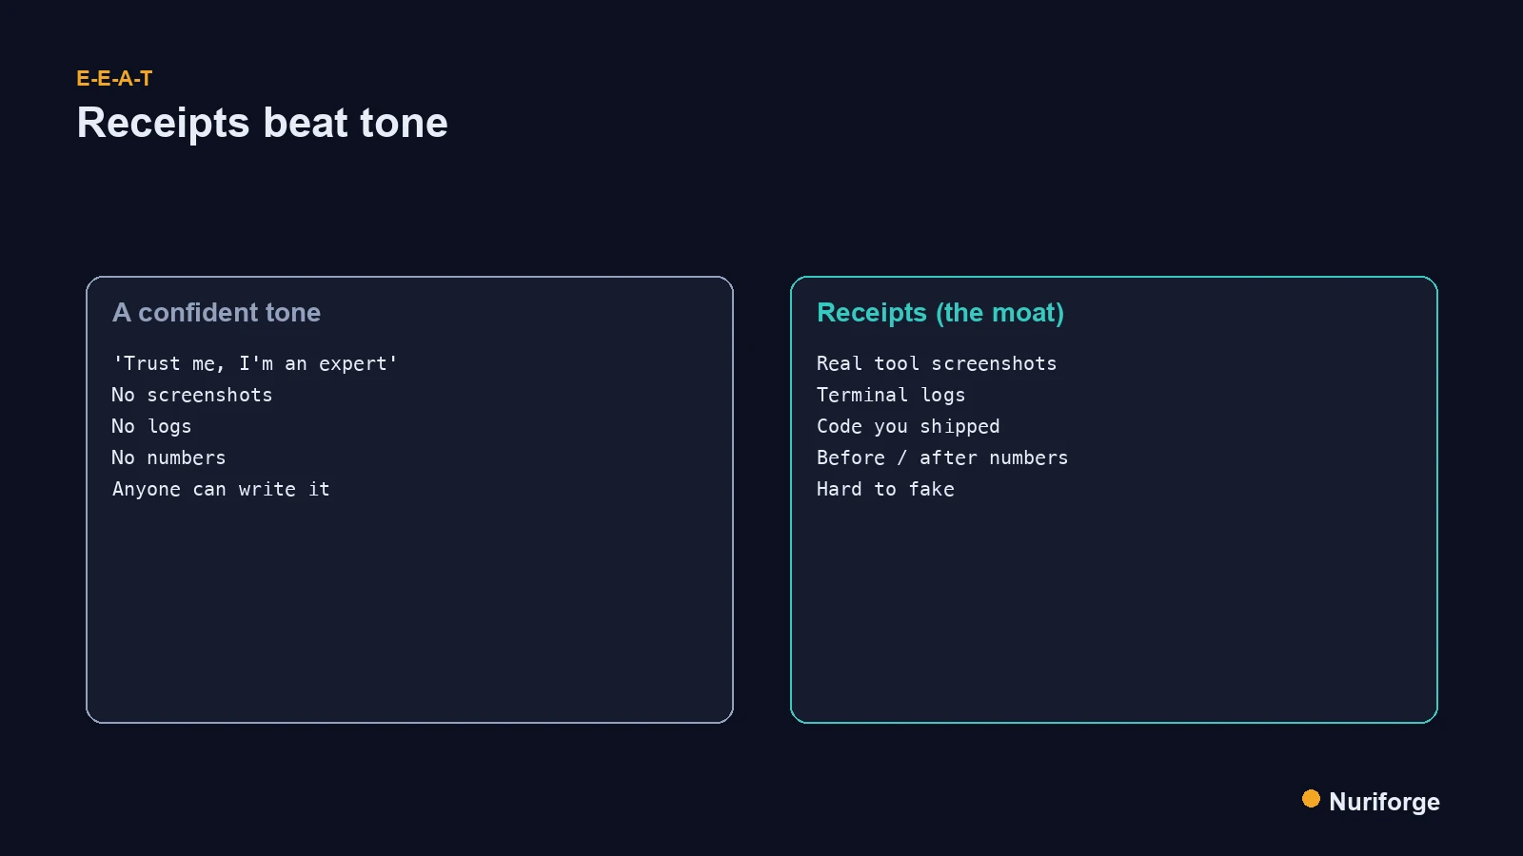Click the 'Trust me, I'm an expert' line
The width and height of the screenshot is (1523, 856).
point(254,363)
